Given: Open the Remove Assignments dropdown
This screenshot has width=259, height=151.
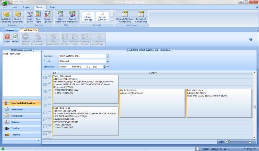Looking at the screenshot, I should pyautogui.click(x=38, y=39).
